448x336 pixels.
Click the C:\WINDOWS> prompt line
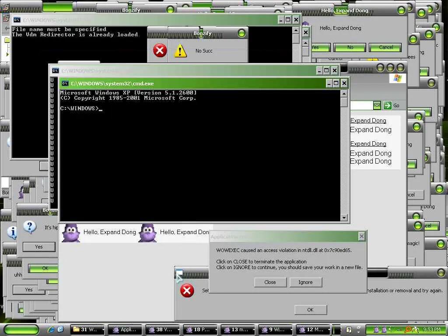tap(81, 108)
